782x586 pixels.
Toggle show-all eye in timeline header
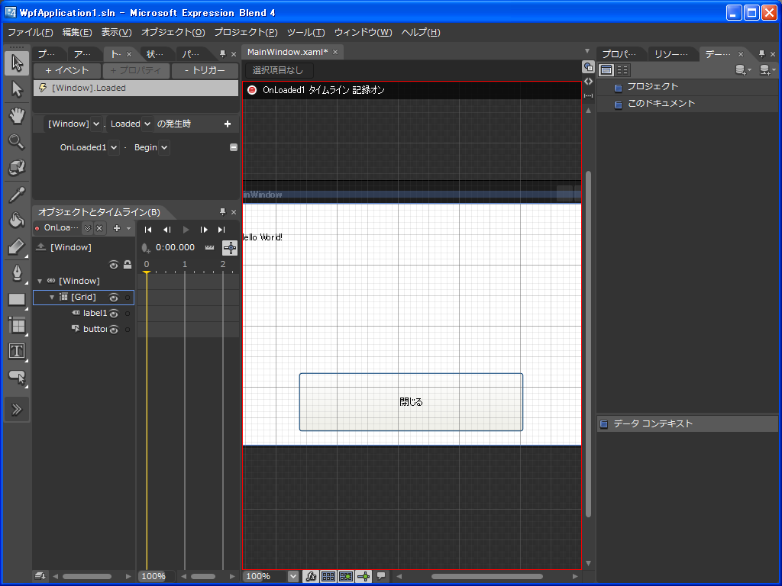coord(114,265)
